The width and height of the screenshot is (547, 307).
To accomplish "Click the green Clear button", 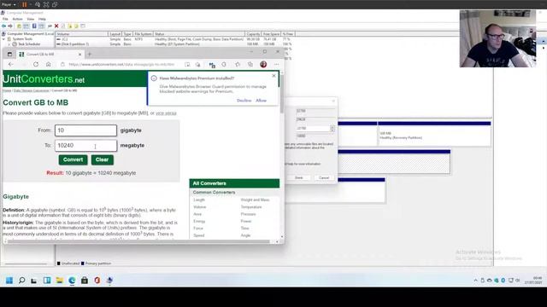I will 103,159.
